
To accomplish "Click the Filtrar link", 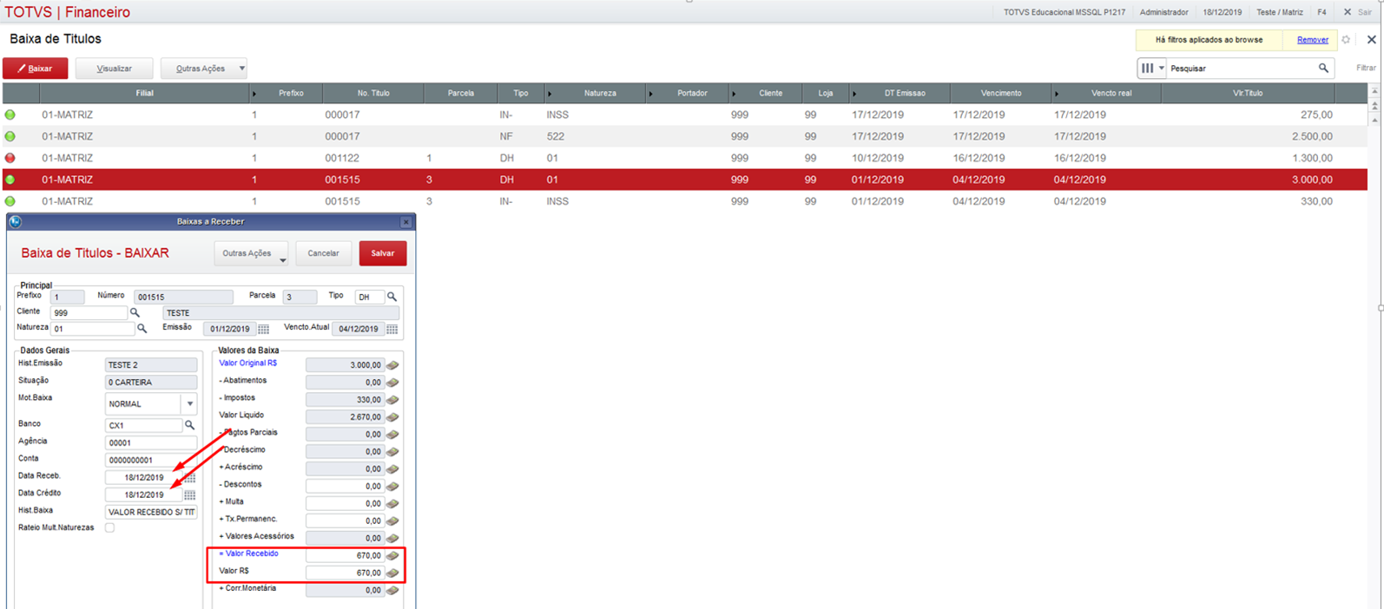I will click(1366, 68).
